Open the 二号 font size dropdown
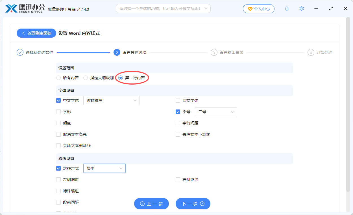 216,112
